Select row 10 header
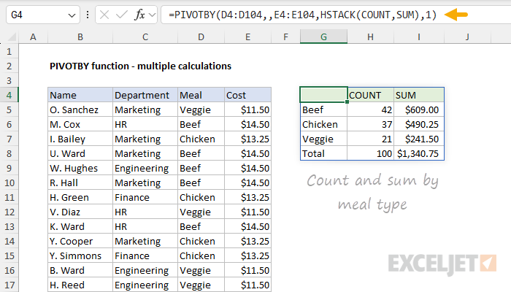 coord(9,182)
